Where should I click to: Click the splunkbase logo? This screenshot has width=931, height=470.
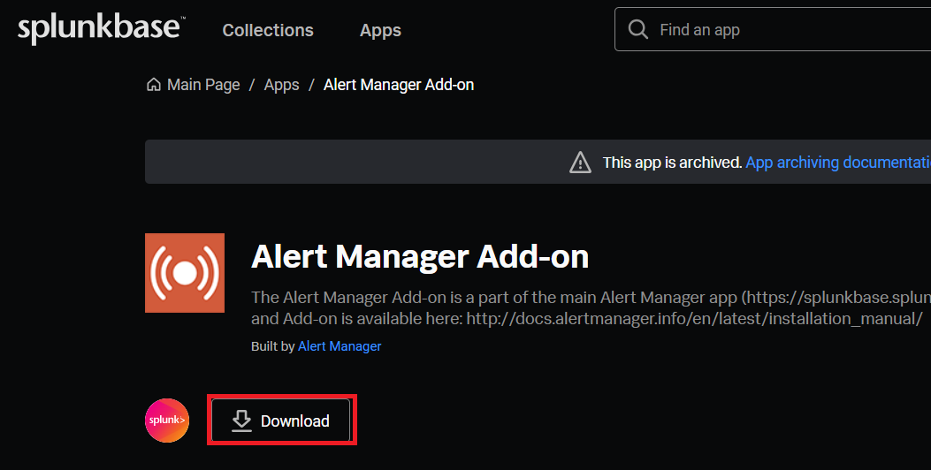[100, 29]
